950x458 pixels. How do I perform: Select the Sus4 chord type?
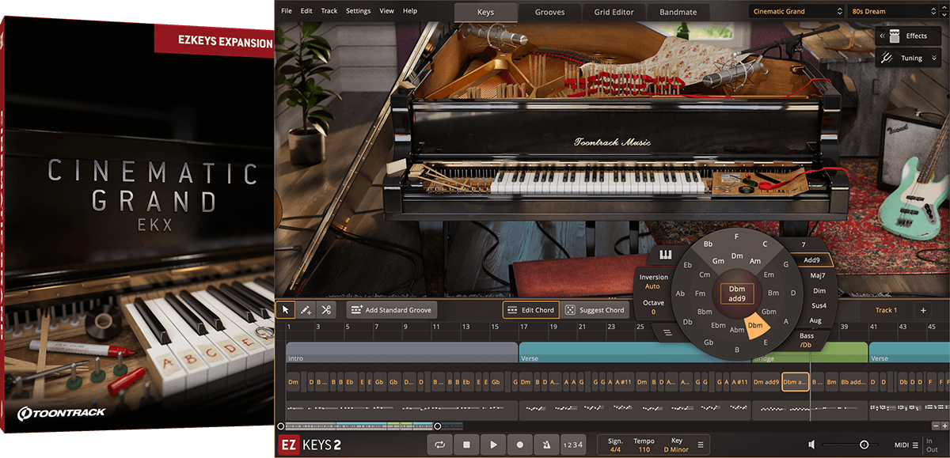click(x=819, y=305)
